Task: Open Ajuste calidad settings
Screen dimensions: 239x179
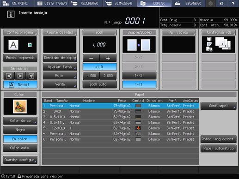Action: tap(60, 32)
